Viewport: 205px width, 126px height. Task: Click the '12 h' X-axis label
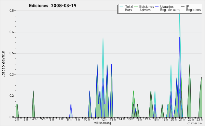click(x=104, y=119)
